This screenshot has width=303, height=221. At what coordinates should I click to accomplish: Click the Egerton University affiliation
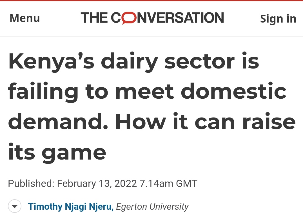point(152,207)
